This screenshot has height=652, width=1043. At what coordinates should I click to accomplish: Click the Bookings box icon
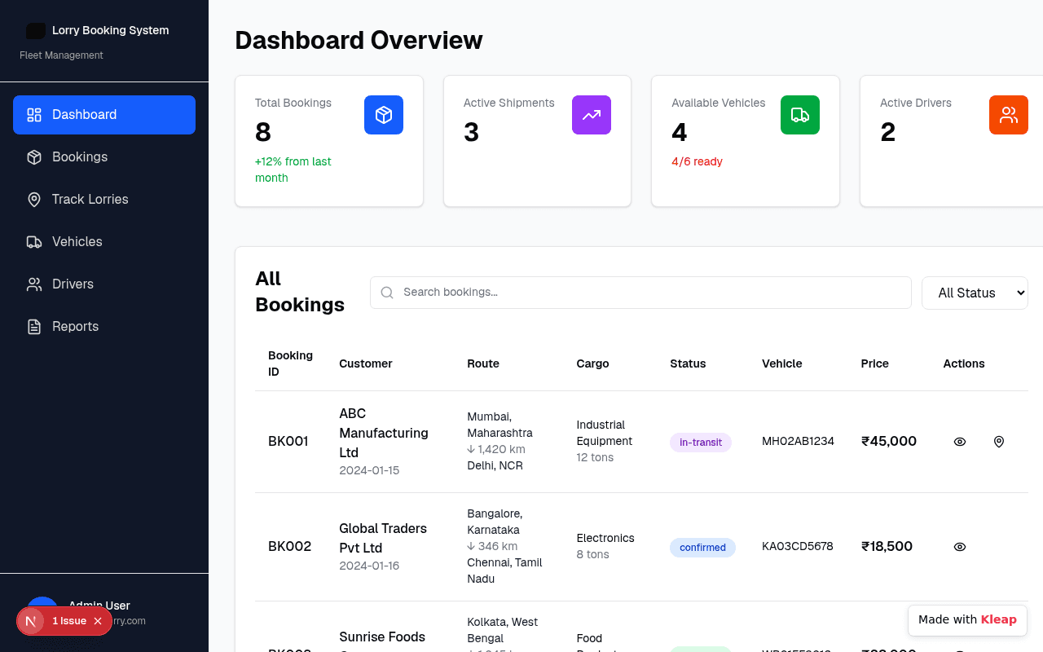coord(34,157)
